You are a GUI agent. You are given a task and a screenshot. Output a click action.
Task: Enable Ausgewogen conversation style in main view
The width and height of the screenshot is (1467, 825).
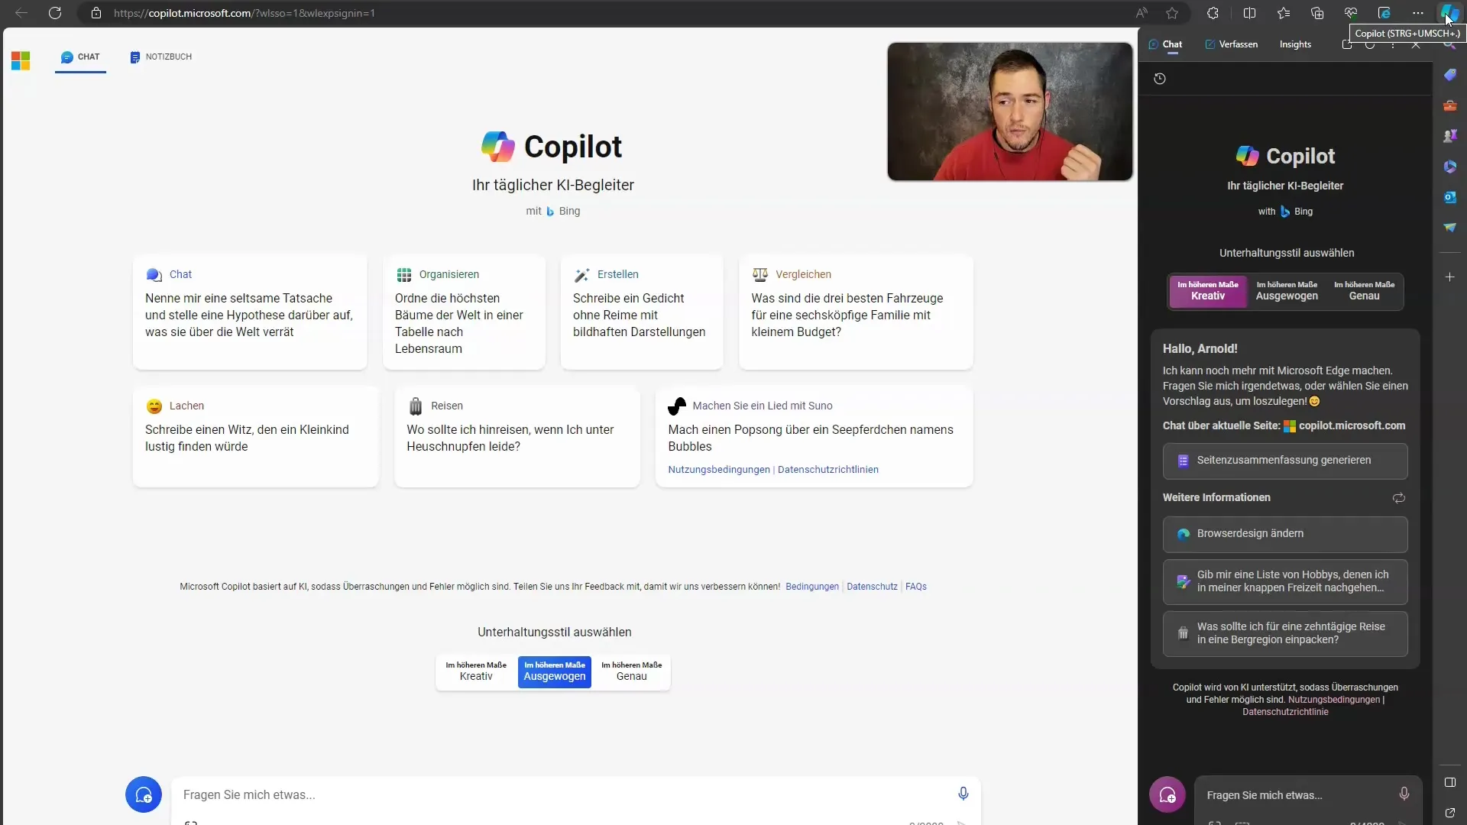coord(553,670)
